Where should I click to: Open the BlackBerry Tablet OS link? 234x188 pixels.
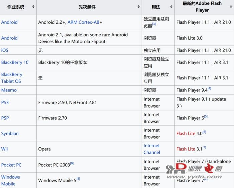pos(12,78)
